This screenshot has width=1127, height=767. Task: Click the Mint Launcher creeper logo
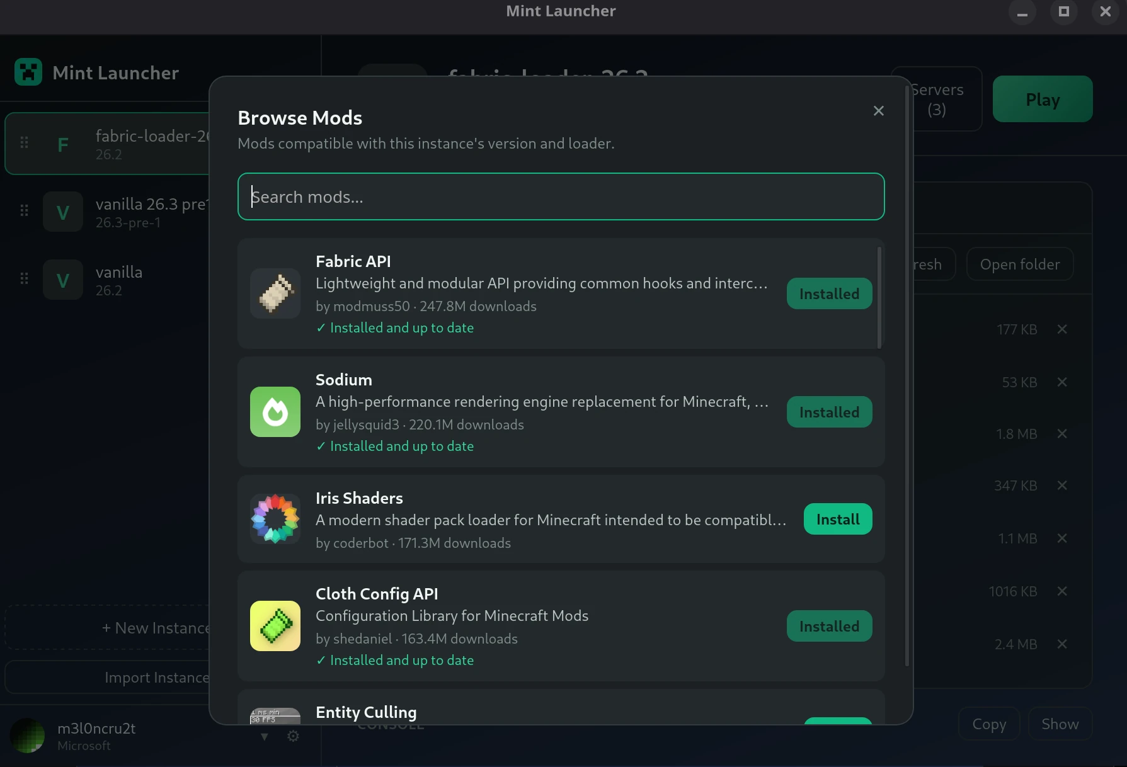tap(28, 72)
